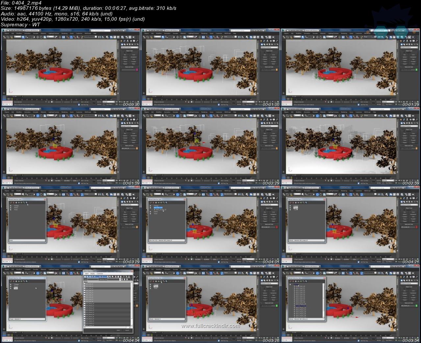Screen dimensions: 421x343
Task: Click the Align tool icon in the 00:01:00 frame
Action: point(242,37)
